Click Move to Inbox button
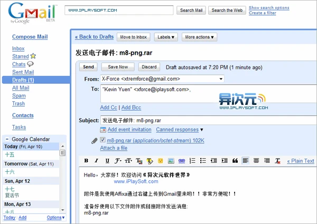317x224 pixels. [134, 37]
